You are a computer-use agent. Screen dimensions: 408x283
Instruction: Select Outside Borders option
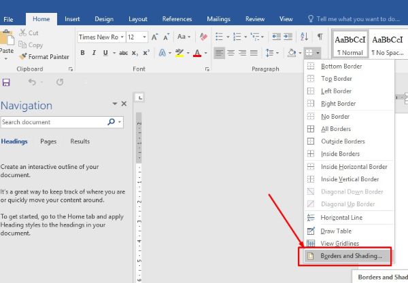point(350,141)
